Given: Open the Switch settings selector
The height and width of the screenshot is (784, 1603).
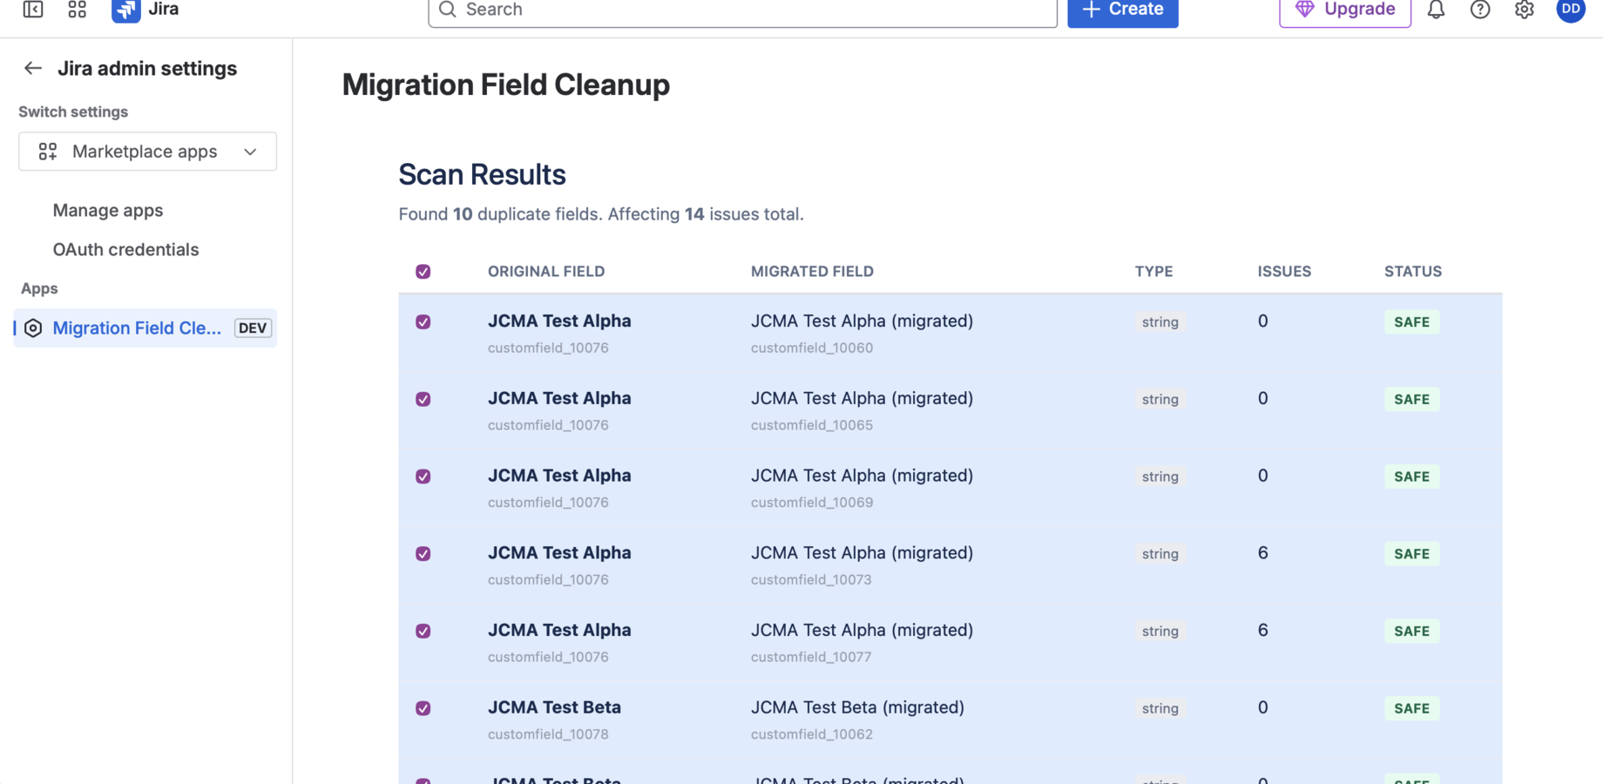Looking at the screenshot, I should point(147,151).
